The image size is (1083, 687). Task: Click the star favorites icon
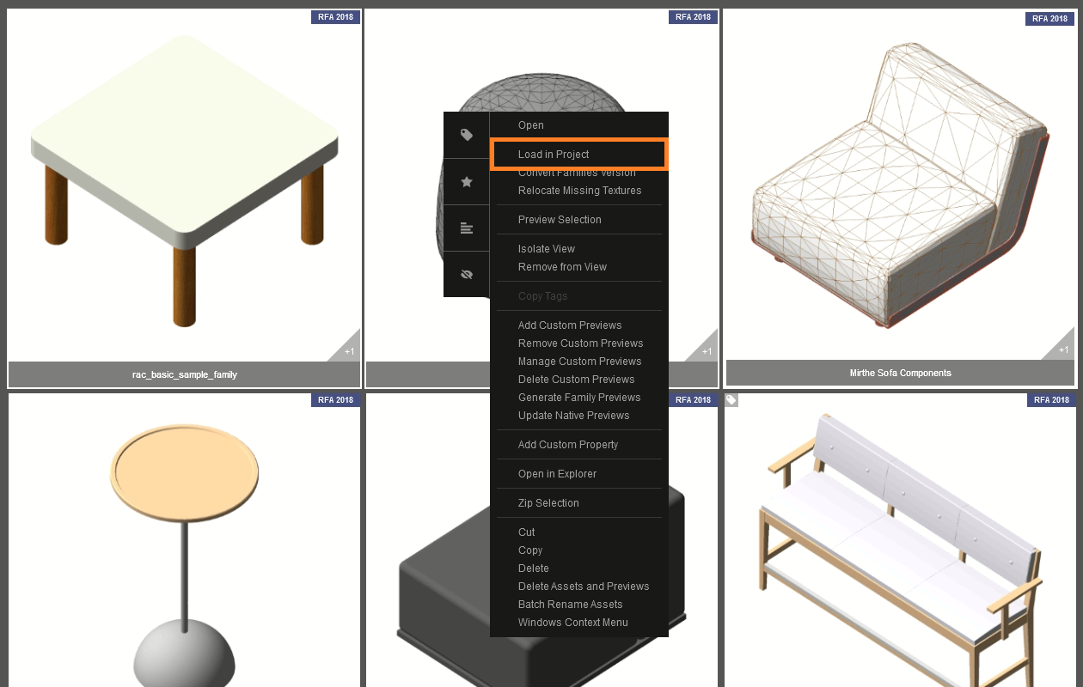pyautogui.click(x=467, y=182)
